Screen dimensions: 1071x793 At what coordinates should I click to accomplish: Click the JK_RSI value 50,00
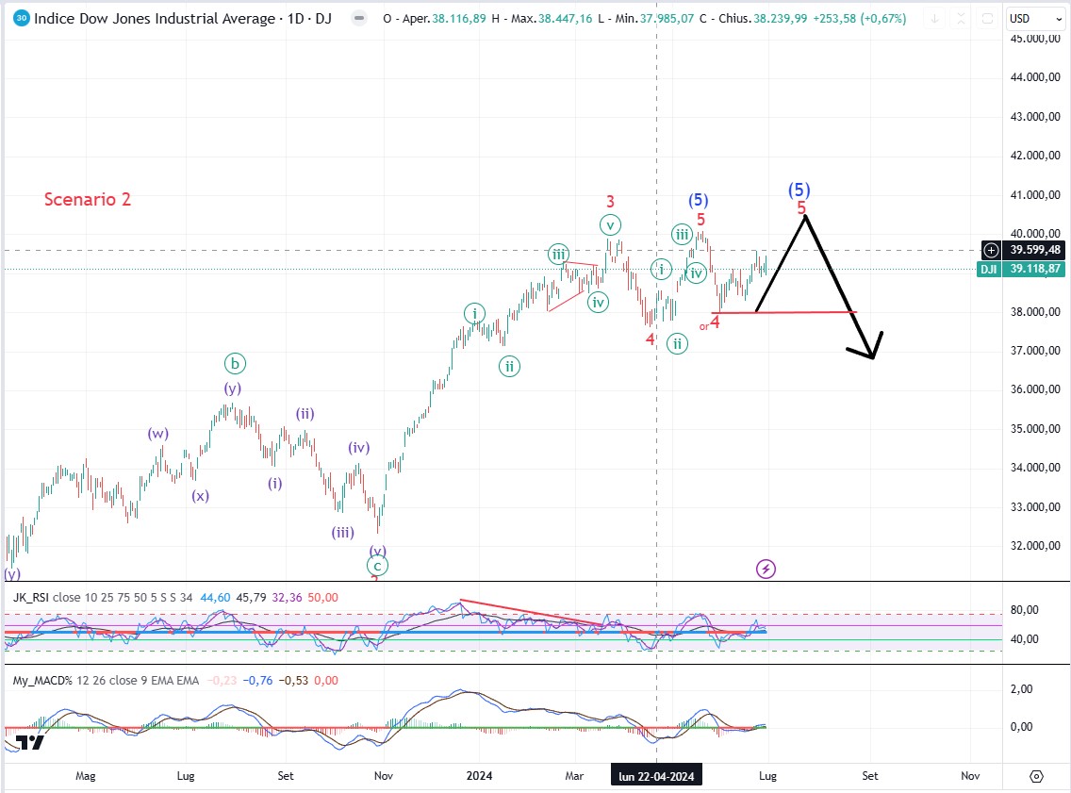[323, 598]
